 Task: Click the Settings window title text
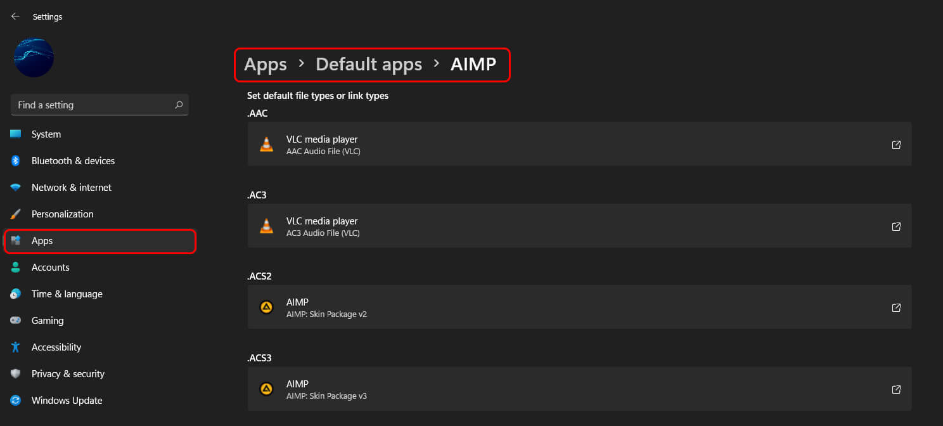48,16
